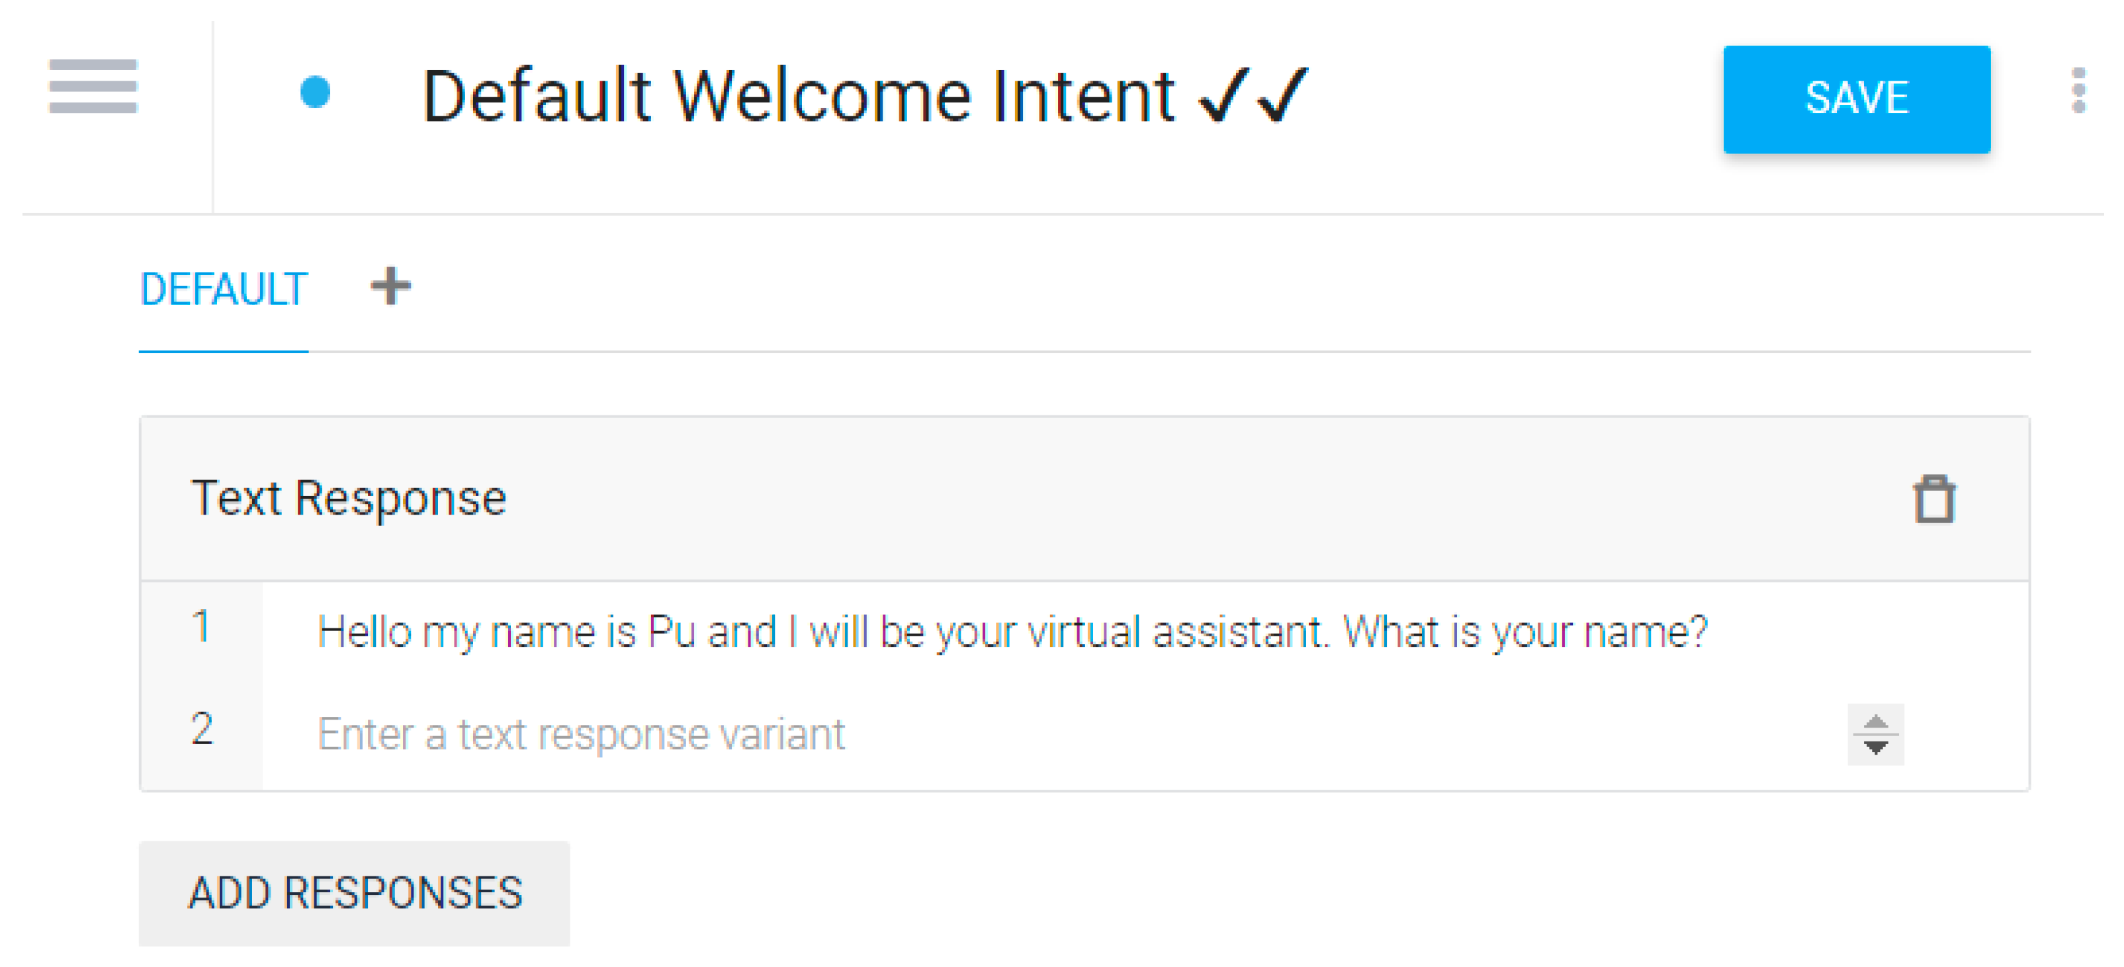2124x967 pixels.
Task: Delete the Text Response using trash icon
Action: (x=1933, y=499)
